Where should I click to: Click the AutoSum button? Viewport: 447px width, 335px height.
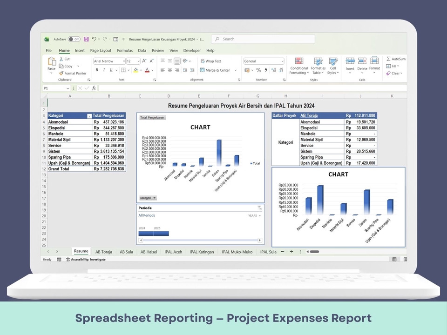tap(395, 59)
